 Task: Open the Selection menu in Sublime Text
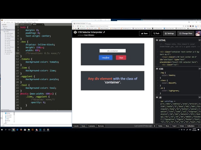[x=8, y=22]
